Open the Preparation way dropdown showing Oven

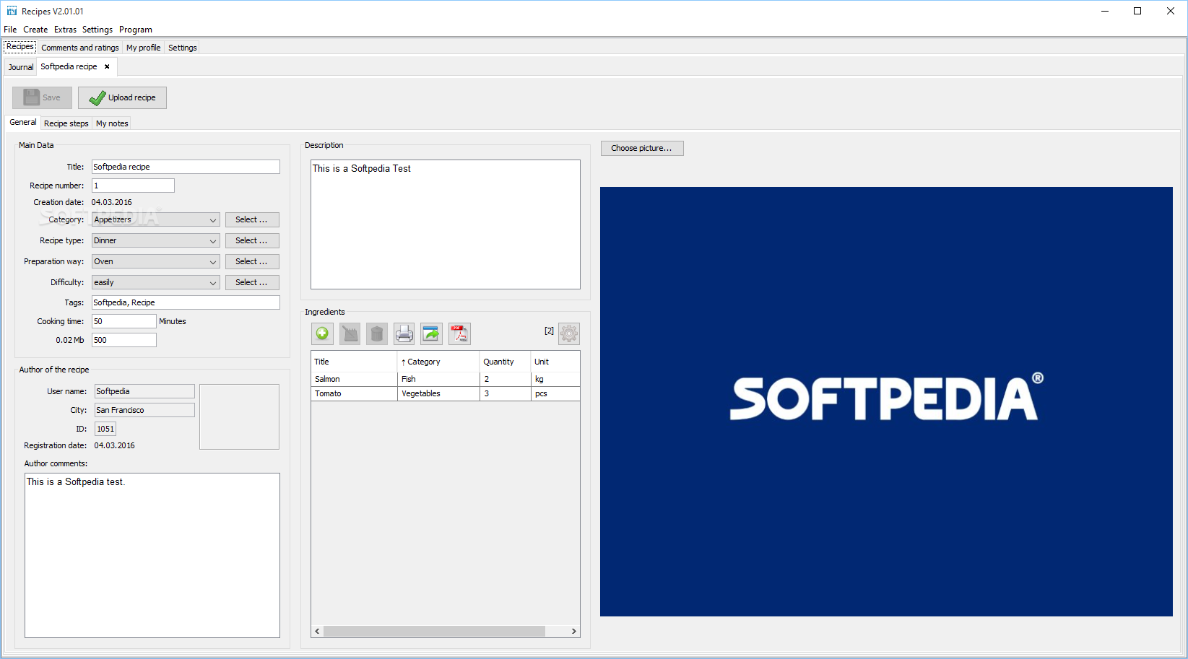[156, 261]
